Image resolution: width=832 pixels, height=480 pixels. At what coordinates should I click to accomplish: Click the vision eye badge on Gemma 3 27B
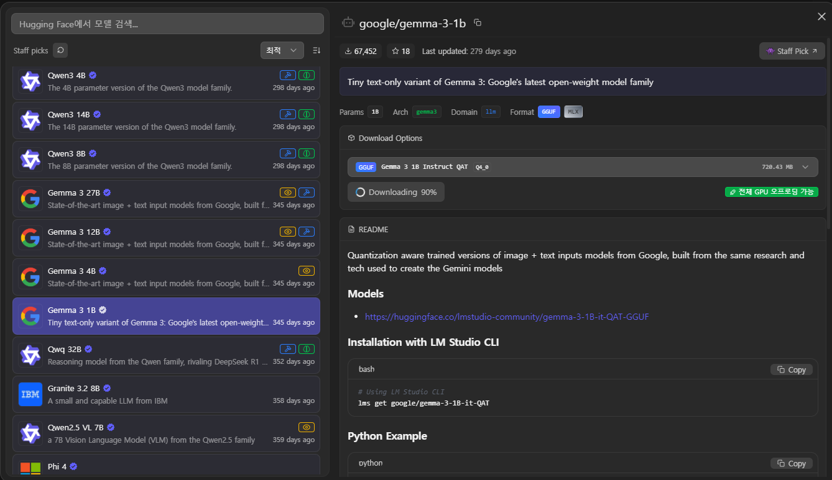tap(287, 192)
